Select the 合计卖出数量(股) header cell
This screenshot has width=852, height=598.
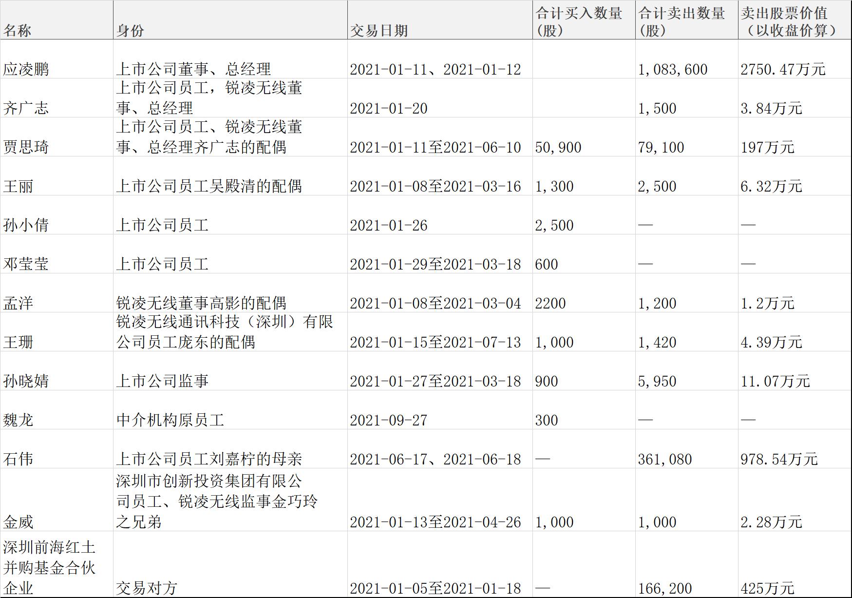pos(687,20)
